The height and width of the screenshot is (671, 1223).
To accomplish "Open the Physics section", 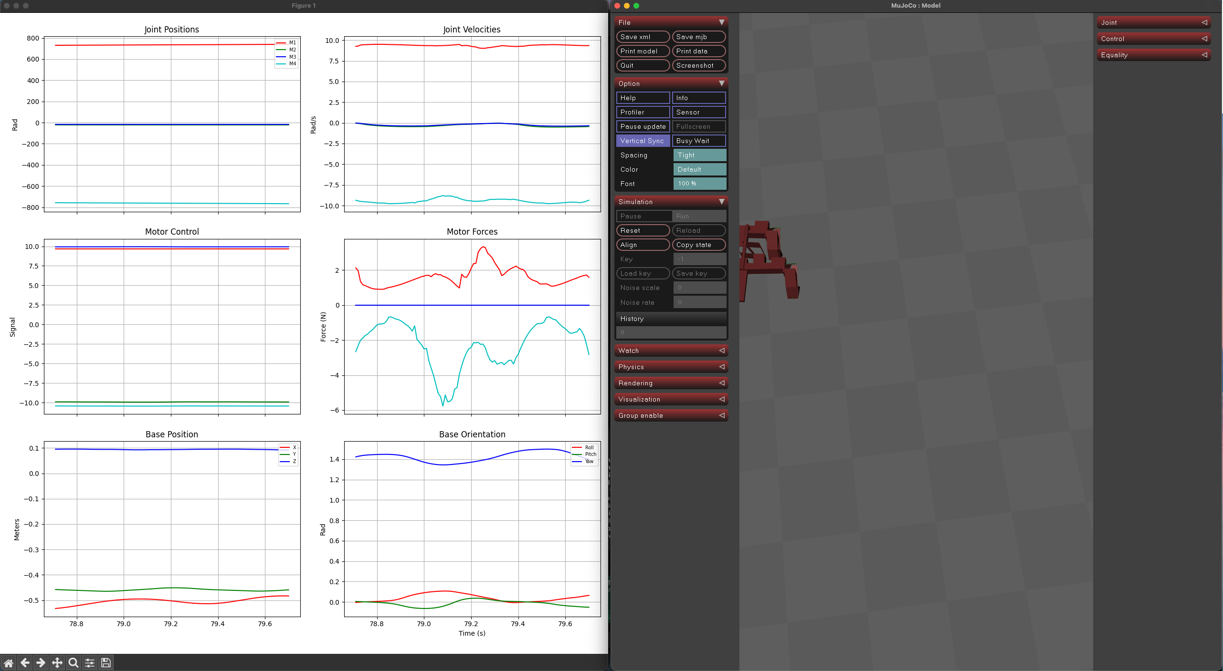I will (x=671, y=367).
